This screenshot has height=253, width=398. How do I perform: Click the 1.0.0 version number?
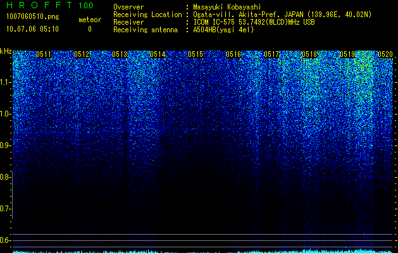[86, 5]
